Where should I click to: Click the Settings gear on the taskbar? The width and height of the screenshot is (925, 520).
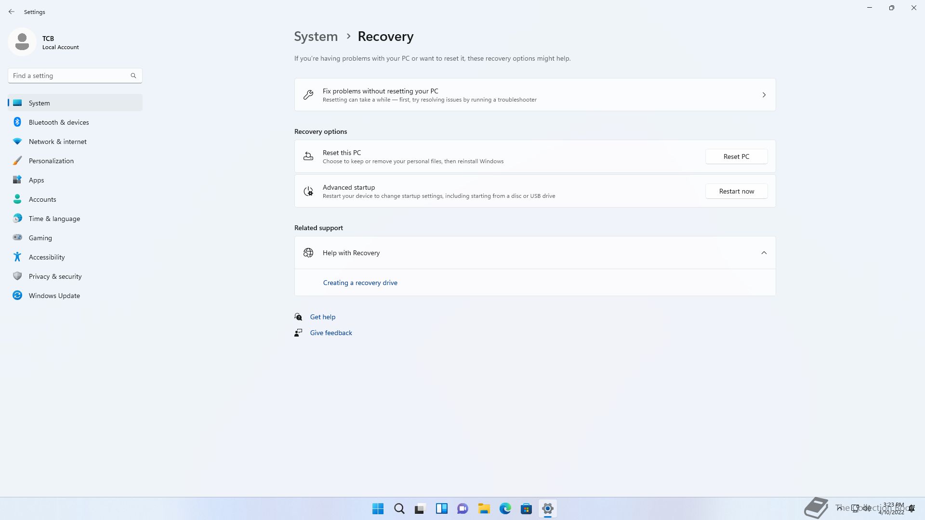(x=548, y=508)
